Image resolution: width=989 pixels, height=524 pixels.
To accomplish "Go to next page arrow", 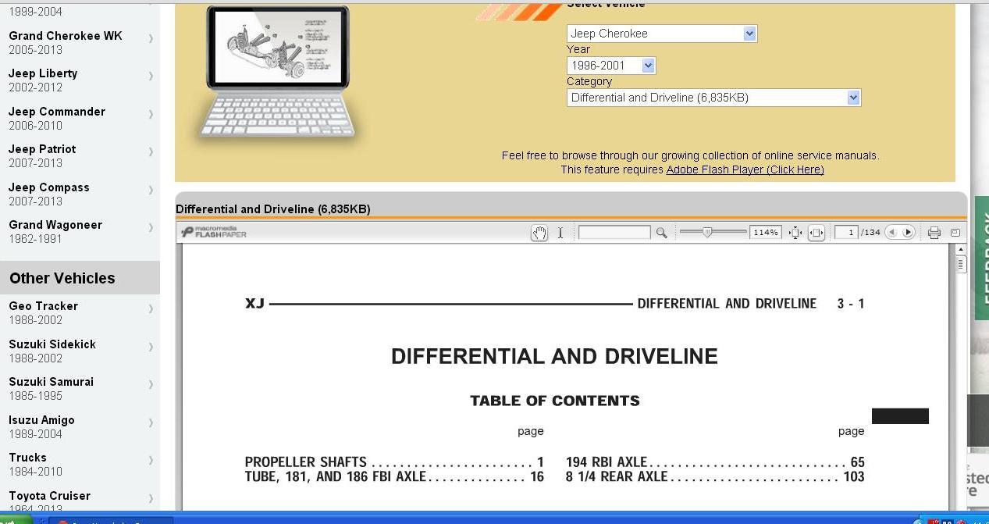I will pos(907,232).
